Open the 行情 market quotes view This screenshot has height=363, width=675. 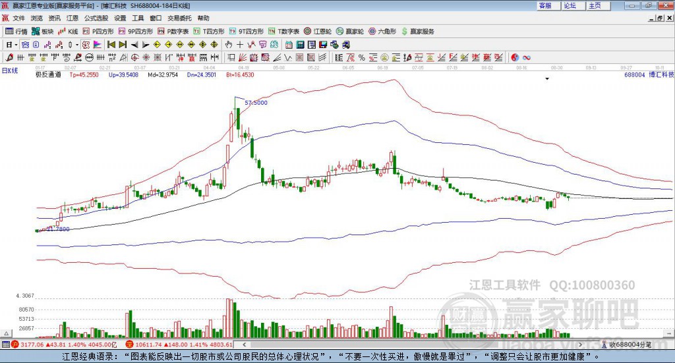click(x=16, y=32)
